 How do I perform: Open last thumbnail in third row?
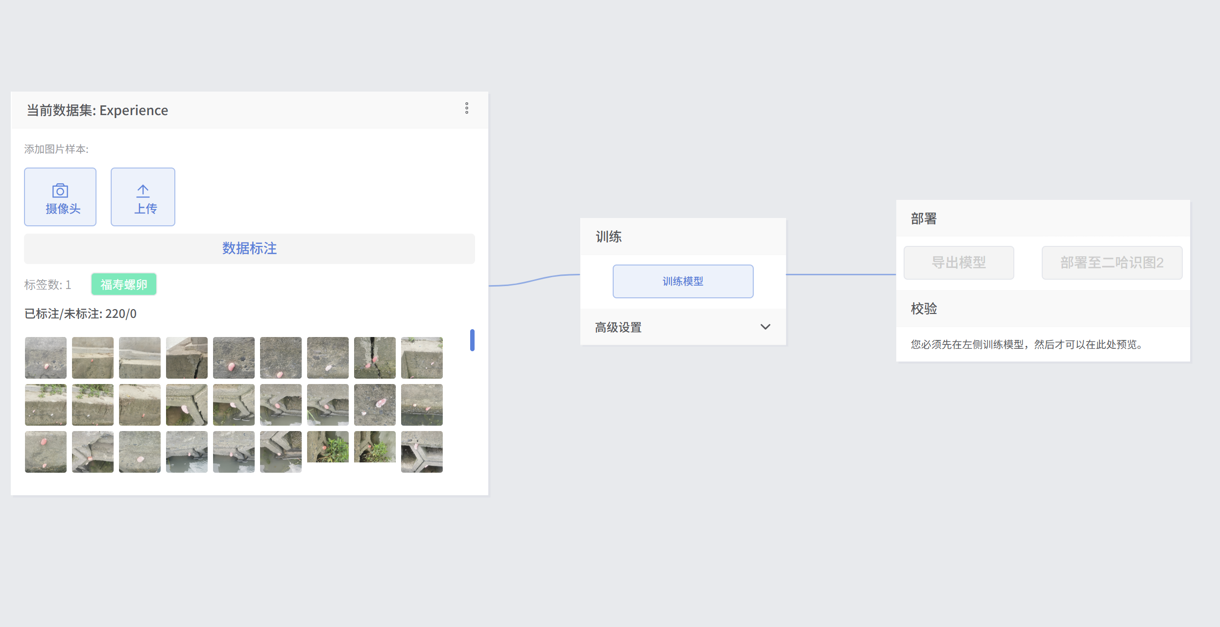(x=422, y=452)
